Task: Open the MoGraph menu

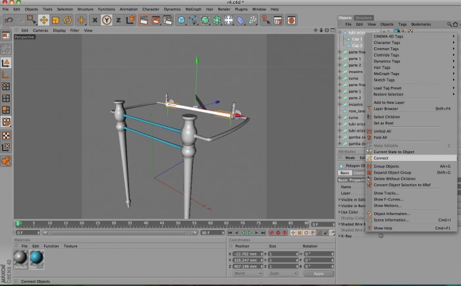Action: (x=194, y=9)
